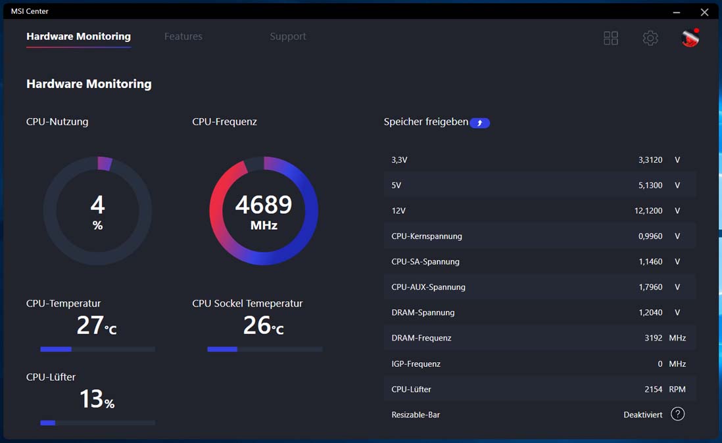Select the Hardware Monitoring tab

point(78,36)
